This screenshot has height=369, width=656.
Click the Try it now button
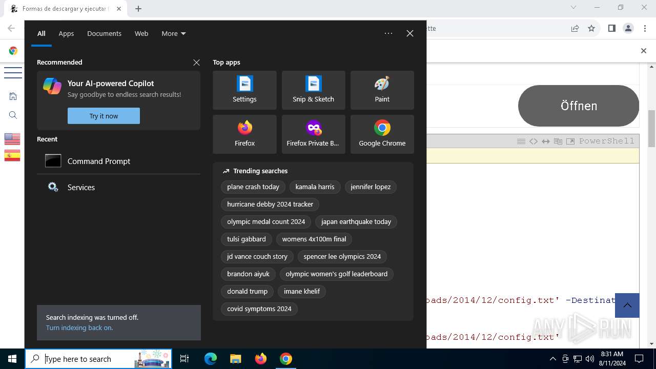(x=104, y=116)
